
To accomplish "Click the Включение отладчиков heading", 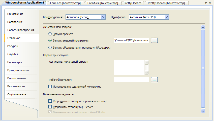I will pos(58,94).
